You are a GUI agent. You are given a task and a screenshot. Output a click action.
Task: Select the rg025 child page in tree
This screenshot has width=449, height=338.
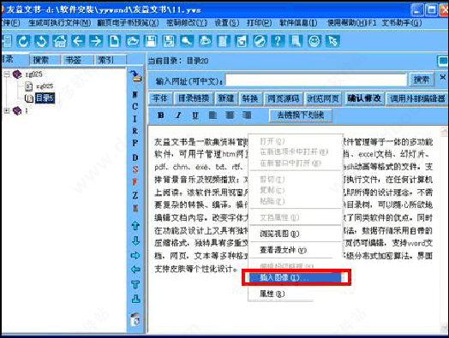coord(45,86)
